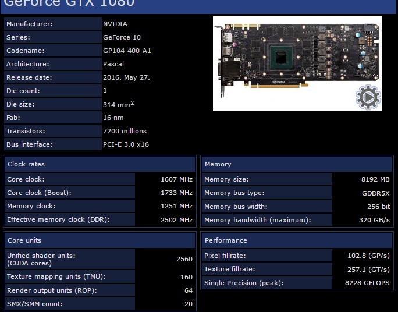The height and width of the screenshot is (312, 398).
Task: Click the 257.1 (GT/s) value
Action: click(368, 270)
